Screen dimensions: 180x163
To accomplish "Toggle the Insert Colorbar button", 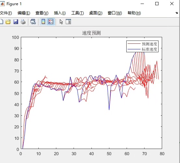I will pos(43,22).
